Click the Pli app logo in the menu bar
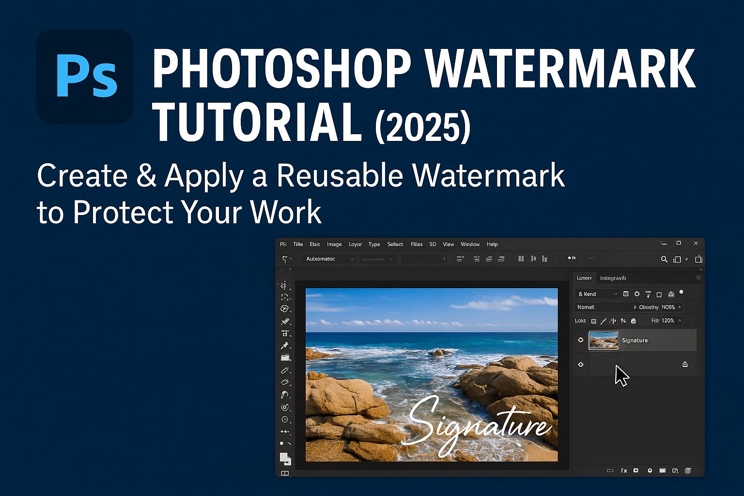744x496 pixels. pos(283,244)
